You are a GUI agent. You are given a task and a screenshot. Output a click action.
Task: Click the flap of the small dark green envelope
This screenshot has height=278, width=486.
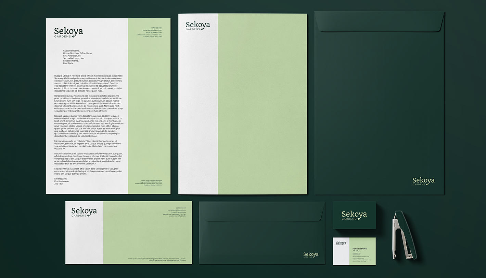(262, 213)
